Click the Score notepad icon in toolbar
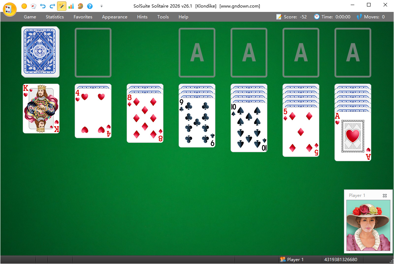Image resolution: width=394 pixels, height=264 pixels. (x=278, y=17)
